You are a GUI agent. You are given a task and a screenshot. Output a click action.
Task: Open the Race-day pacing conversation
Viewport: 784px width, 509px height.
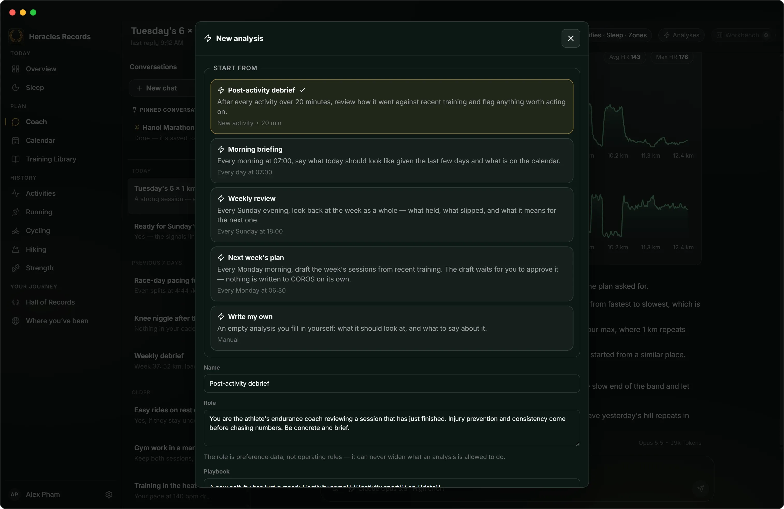[x=162, y=285]
